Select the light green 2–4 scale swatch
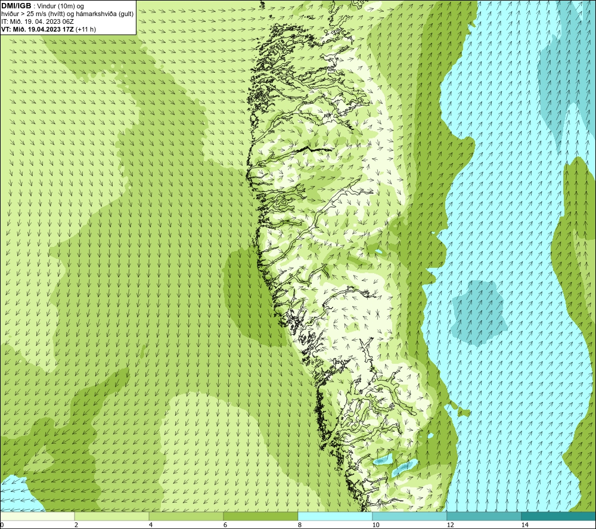The image size is (596, 529). pyautogui.click(x=112, y=516)
